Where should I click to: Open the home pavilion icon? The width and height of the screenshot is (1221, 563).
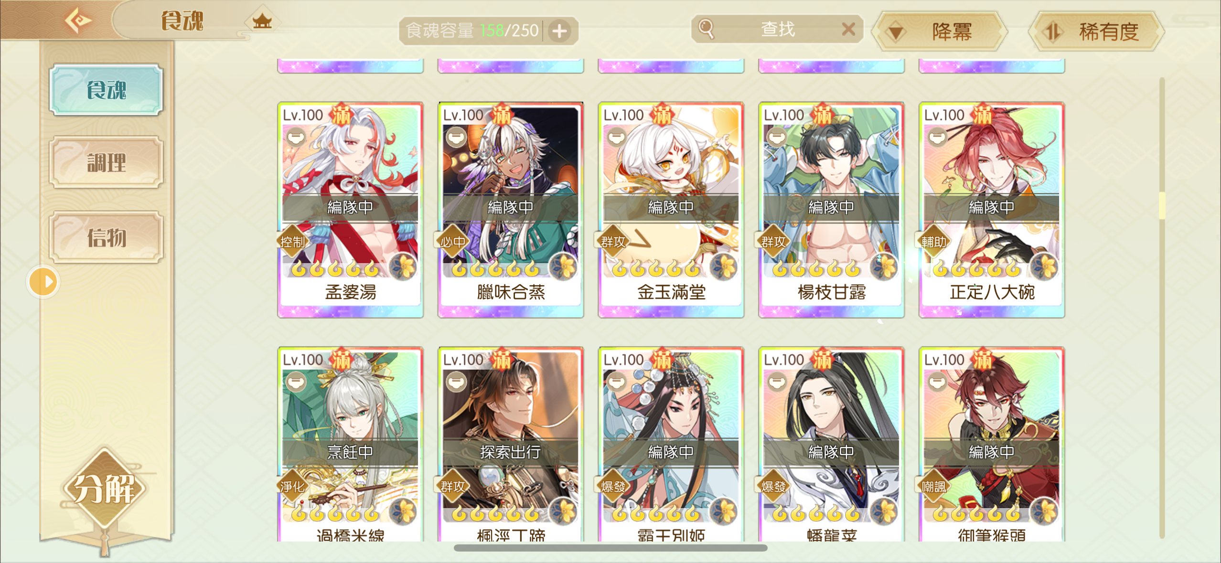262,21
